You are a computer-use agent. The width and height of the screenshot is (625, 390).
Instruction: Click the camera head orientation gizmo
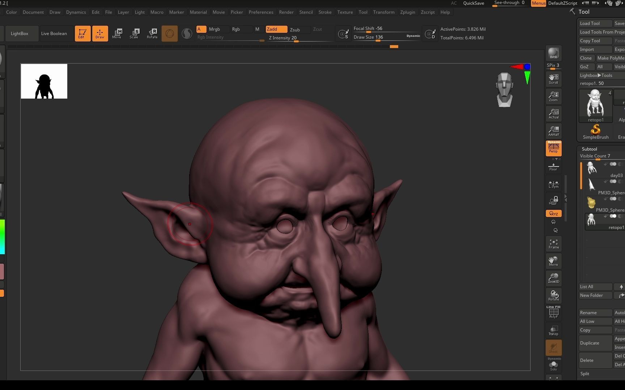504,90
